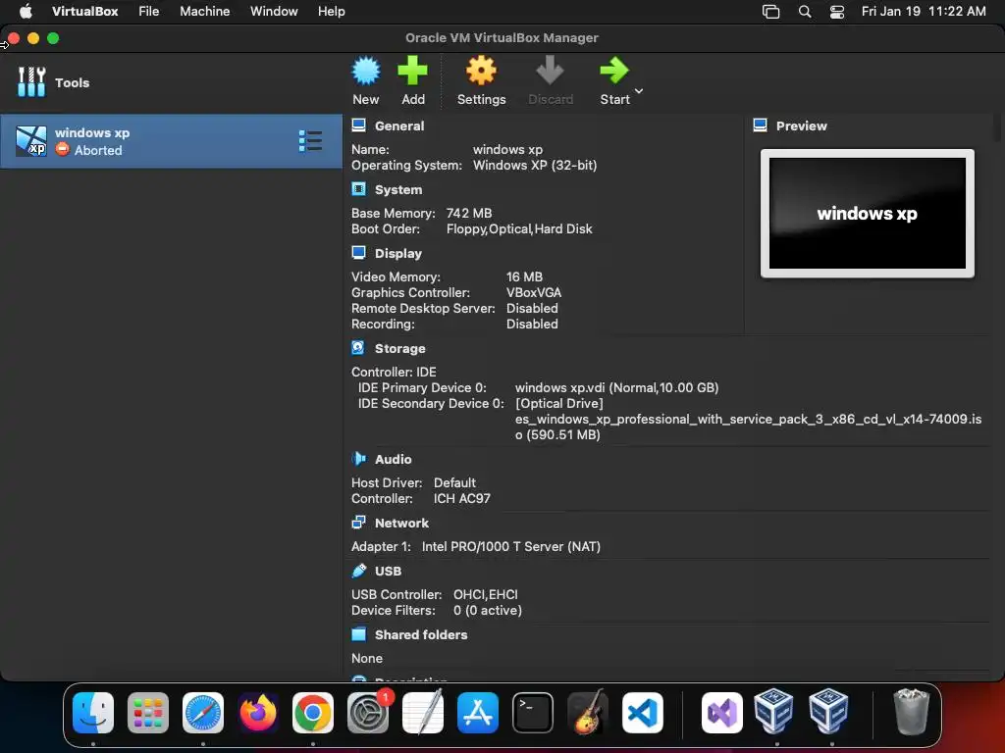Viewport: 1005px width, 753px height.
Task: Open TextEdit from the dock
Action: click(423, 713)
